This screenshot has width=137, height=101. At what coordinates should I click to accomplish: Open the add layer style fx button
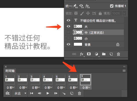[82, 54]
